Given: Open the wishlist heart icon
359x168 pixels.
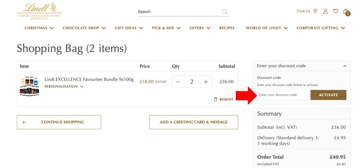Looking at the screenshot, I should click(336, 11).
